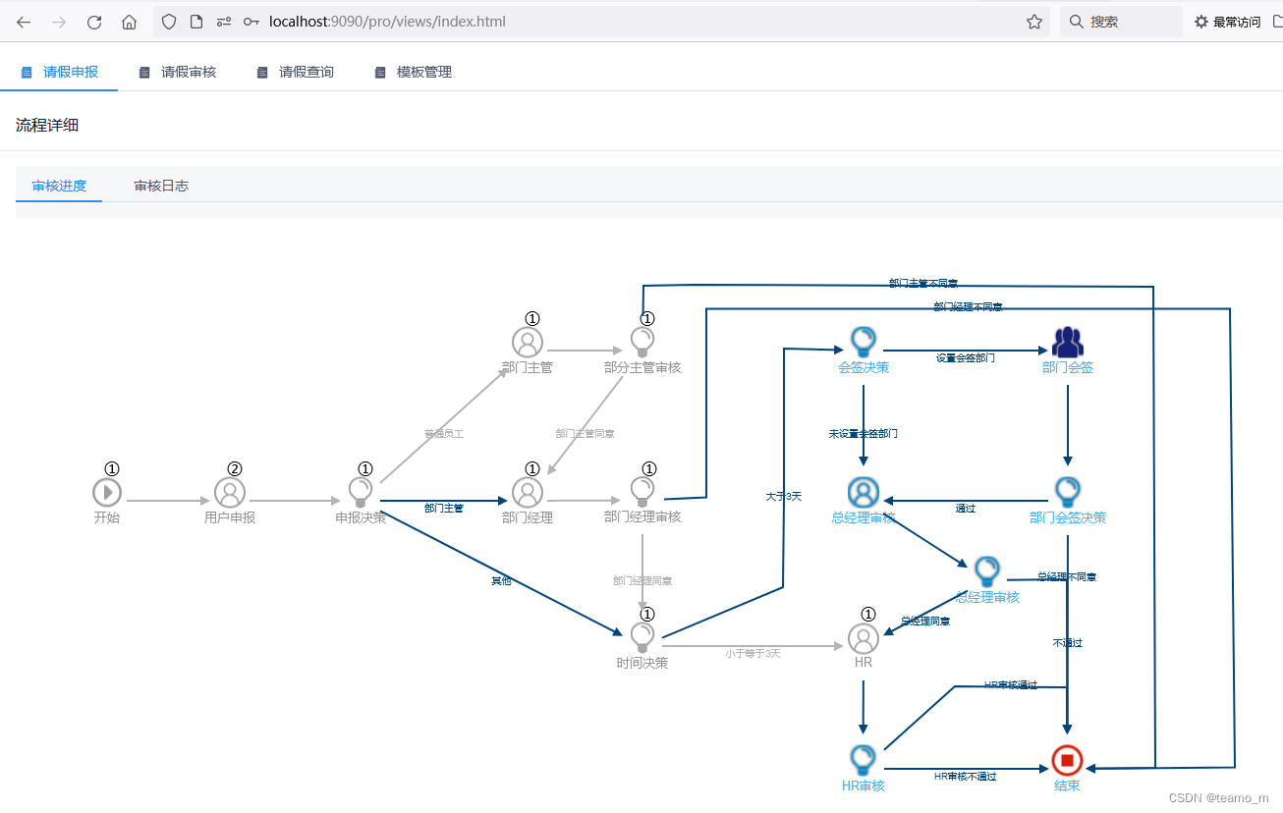Select the 部门会签 group icon
The width and height of the screenshot is (1283, 813).
point(1068,343)
